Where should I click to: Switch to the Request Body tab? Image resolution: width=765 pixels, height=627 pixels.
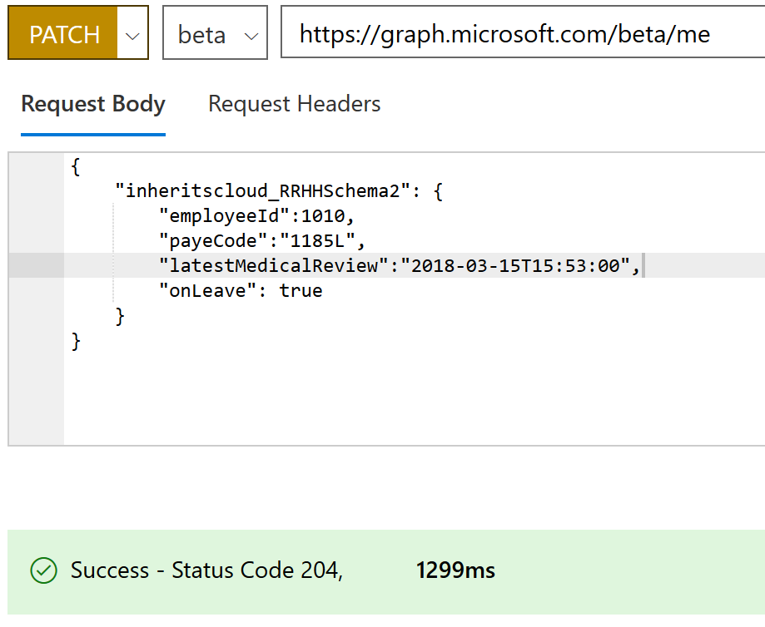pos(93,104)
